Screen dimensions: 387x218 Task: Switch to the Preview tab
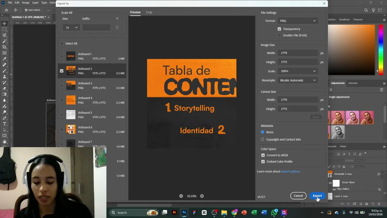coord(135,12)
